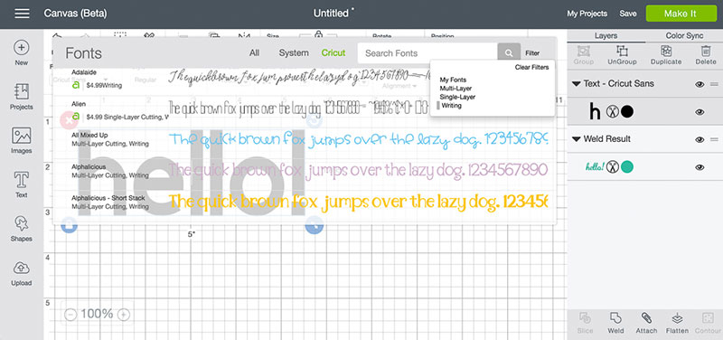Click the Weld tool
The height and width of the screenshot is (340, 723).
(615, 323)
